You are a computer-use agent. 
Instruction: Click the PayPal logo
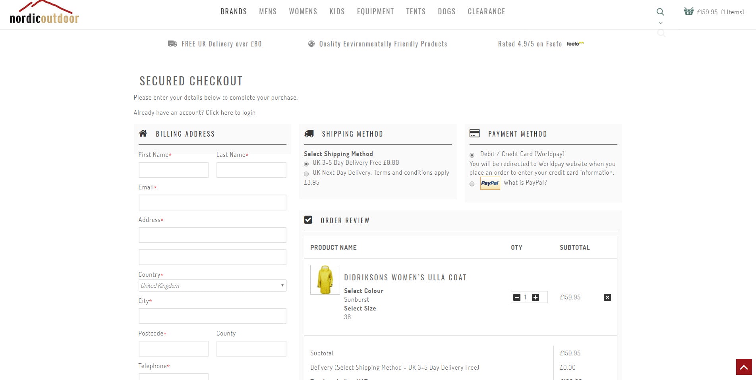490,183
